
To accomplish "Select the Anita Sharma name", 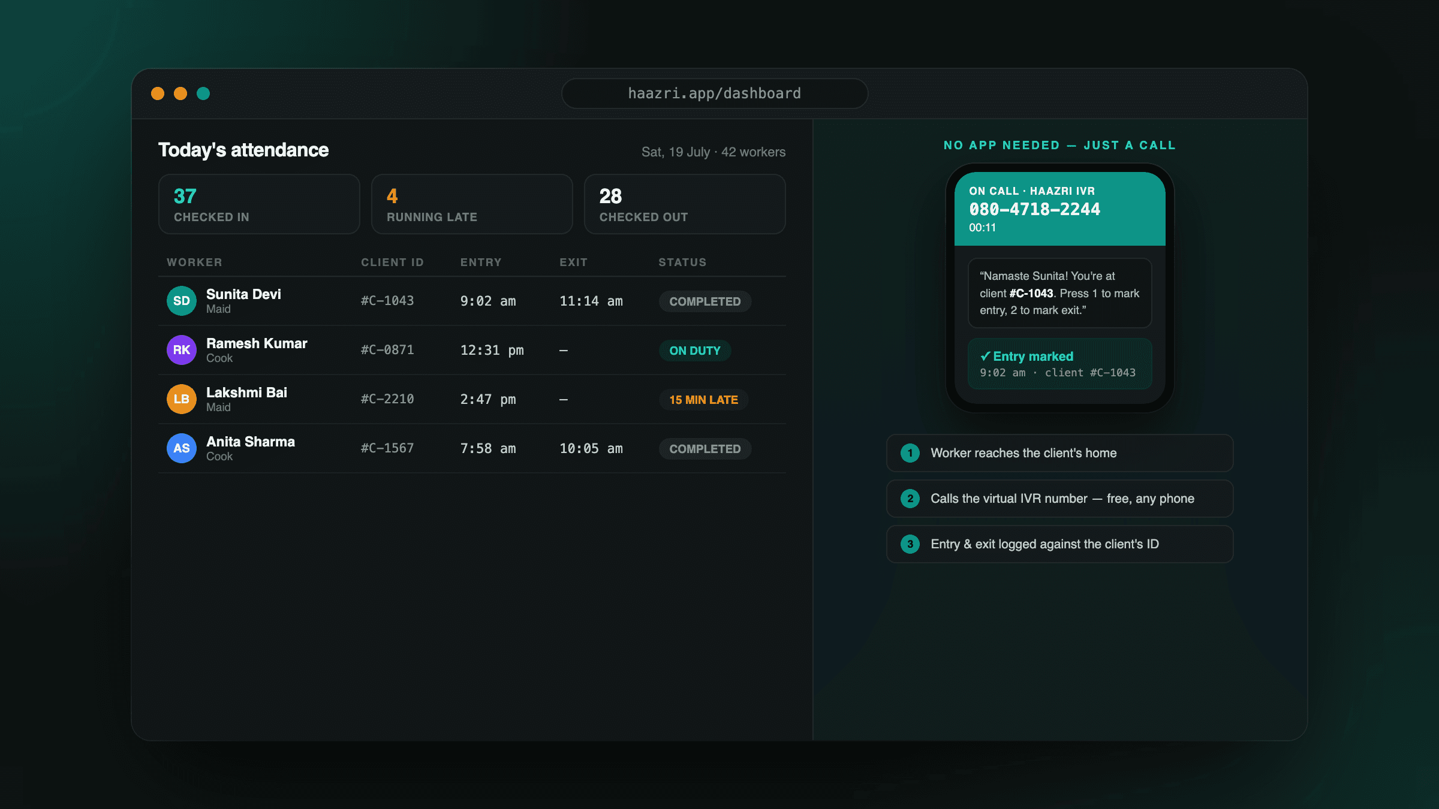I will click(x=251, y=442).
